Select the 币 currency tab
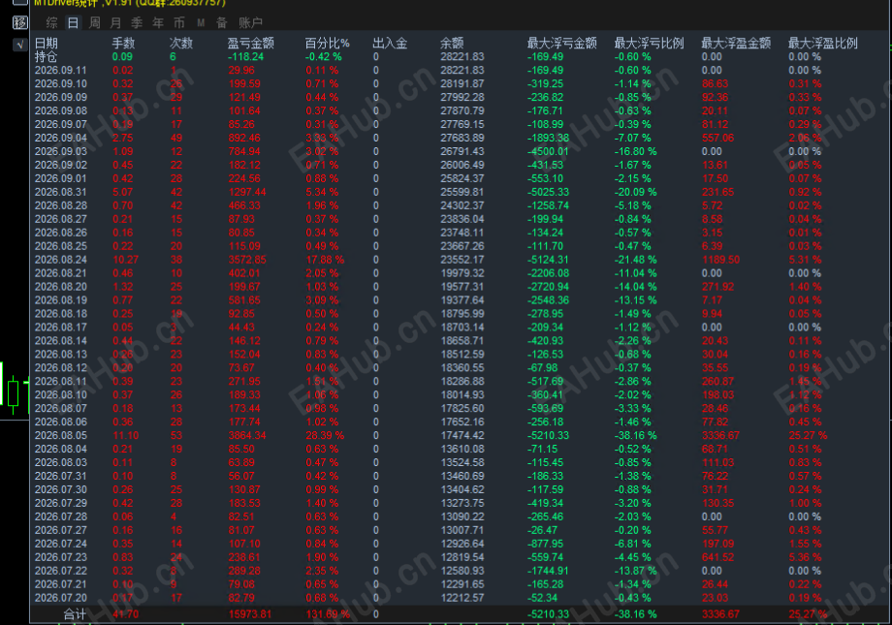The width and height of the screenshot is (892, 625). pyautogui.click(x=179, y=22)
